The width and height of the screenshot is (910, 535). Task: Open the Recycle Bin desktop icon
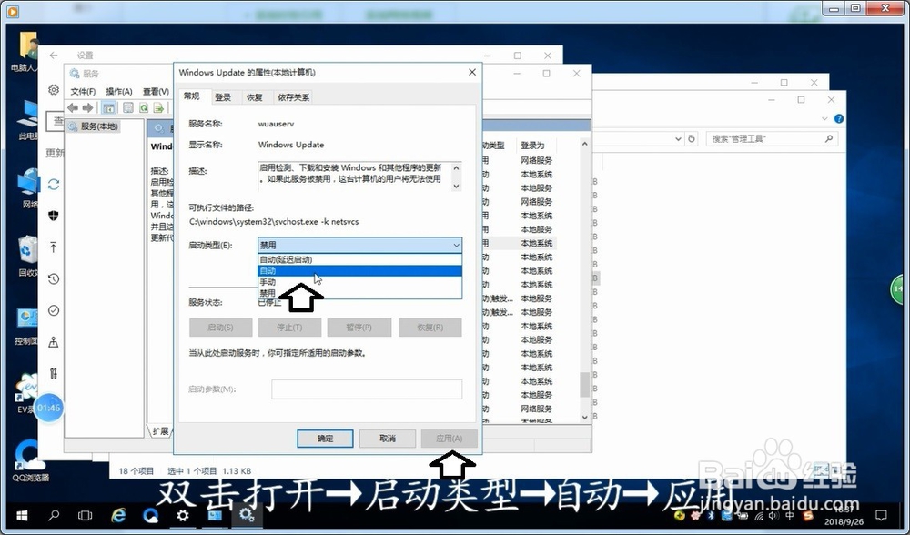tap(26, 257)
